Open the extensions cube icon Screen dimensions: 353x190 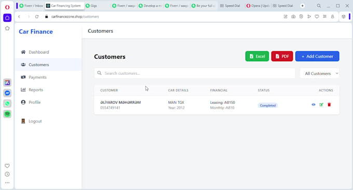coord(343,17)
